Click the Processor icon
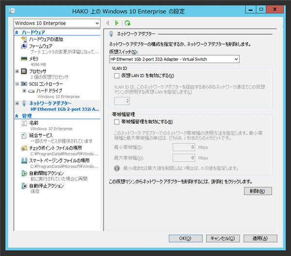This screenshot has height=256, width=291. tap(24, 71)
